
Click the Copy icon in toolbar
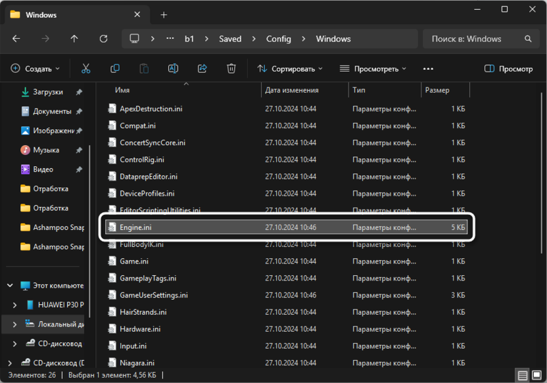click(115, 68)
